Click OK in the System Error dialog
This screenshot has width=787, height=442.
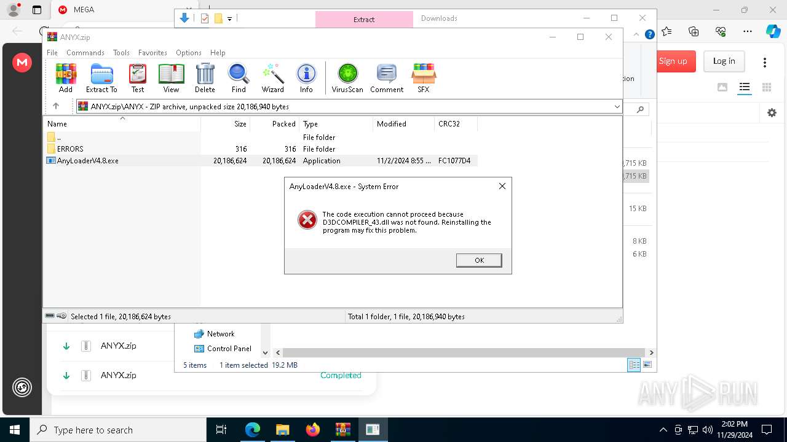(x=479, y=260)
